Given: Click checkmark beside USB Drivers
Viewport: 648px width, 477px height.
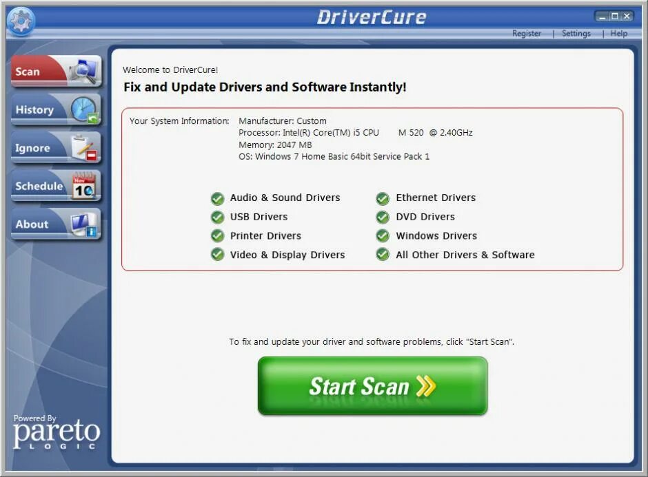Looking at the screenshot, I should [x=217, y=217].
